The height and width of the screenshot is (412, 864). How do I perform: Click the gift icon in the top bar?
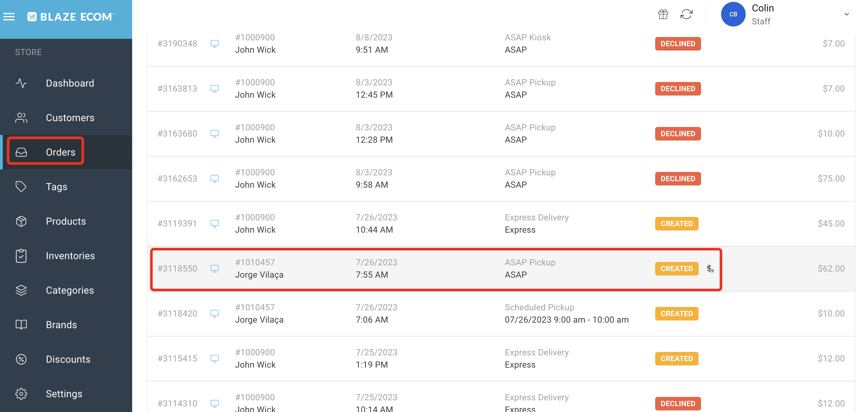(x=663, y=14)
